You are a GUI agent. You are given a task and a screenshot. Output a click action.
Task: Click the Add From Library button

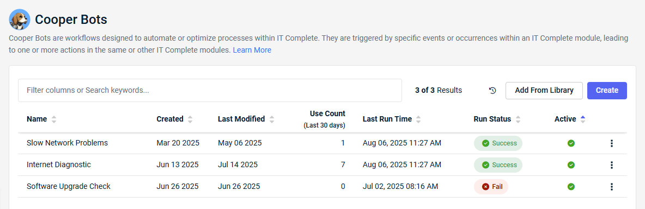(x=544, y=91)
